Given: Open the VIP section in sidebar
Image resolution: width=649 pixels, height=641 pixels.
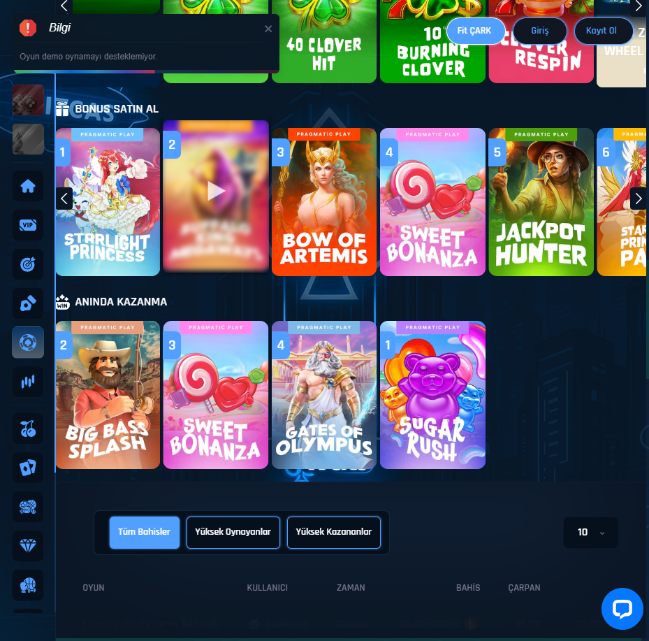Looking at the screenshot, I should (x=28, y=225).
